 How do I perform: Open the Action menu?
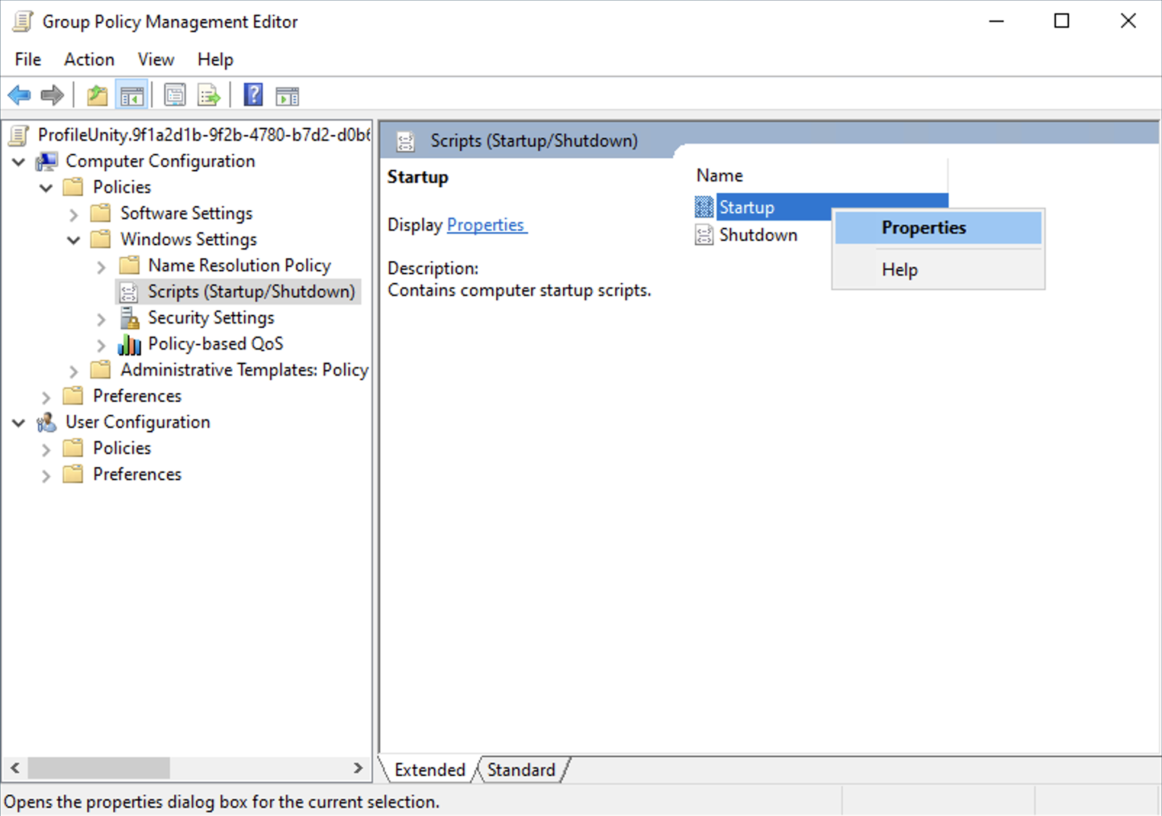(x=88, y=59)
